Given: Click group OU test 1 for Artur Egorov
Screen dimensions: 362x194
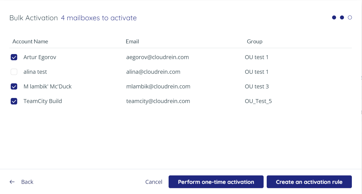Looking at the screenshot, I should (257, 57).
